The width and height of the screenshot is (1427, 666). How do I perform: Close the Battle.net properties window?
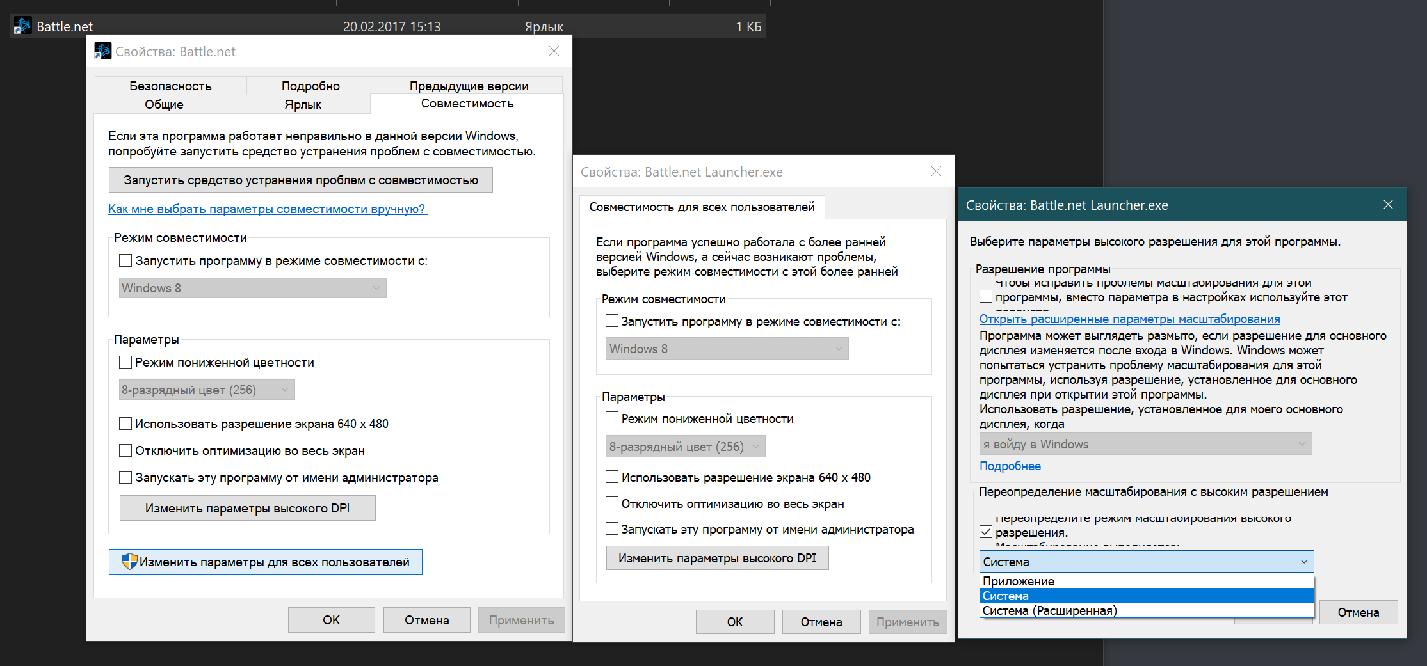point(554,51)
